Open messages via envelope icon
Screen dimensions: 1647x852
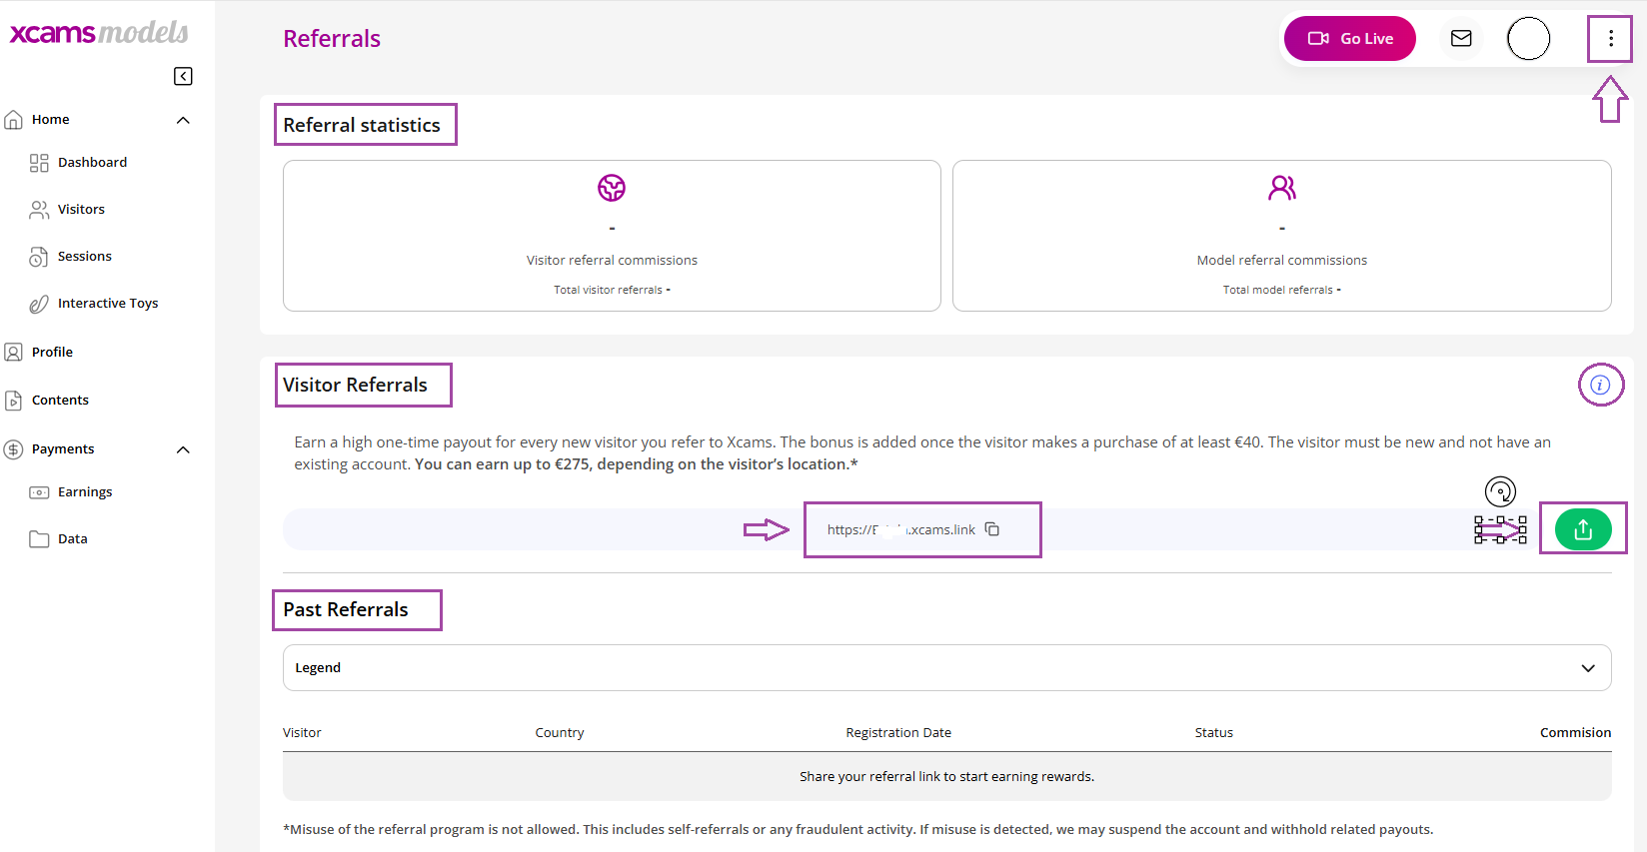1461,38
